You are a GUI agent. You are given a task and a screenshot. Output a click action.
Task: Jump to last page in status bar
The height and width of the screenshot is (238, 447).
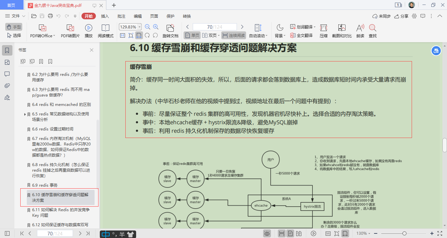(88, 233)
